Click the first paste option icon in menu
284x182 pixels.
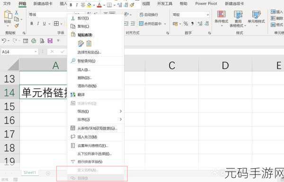tap(81, 43)
